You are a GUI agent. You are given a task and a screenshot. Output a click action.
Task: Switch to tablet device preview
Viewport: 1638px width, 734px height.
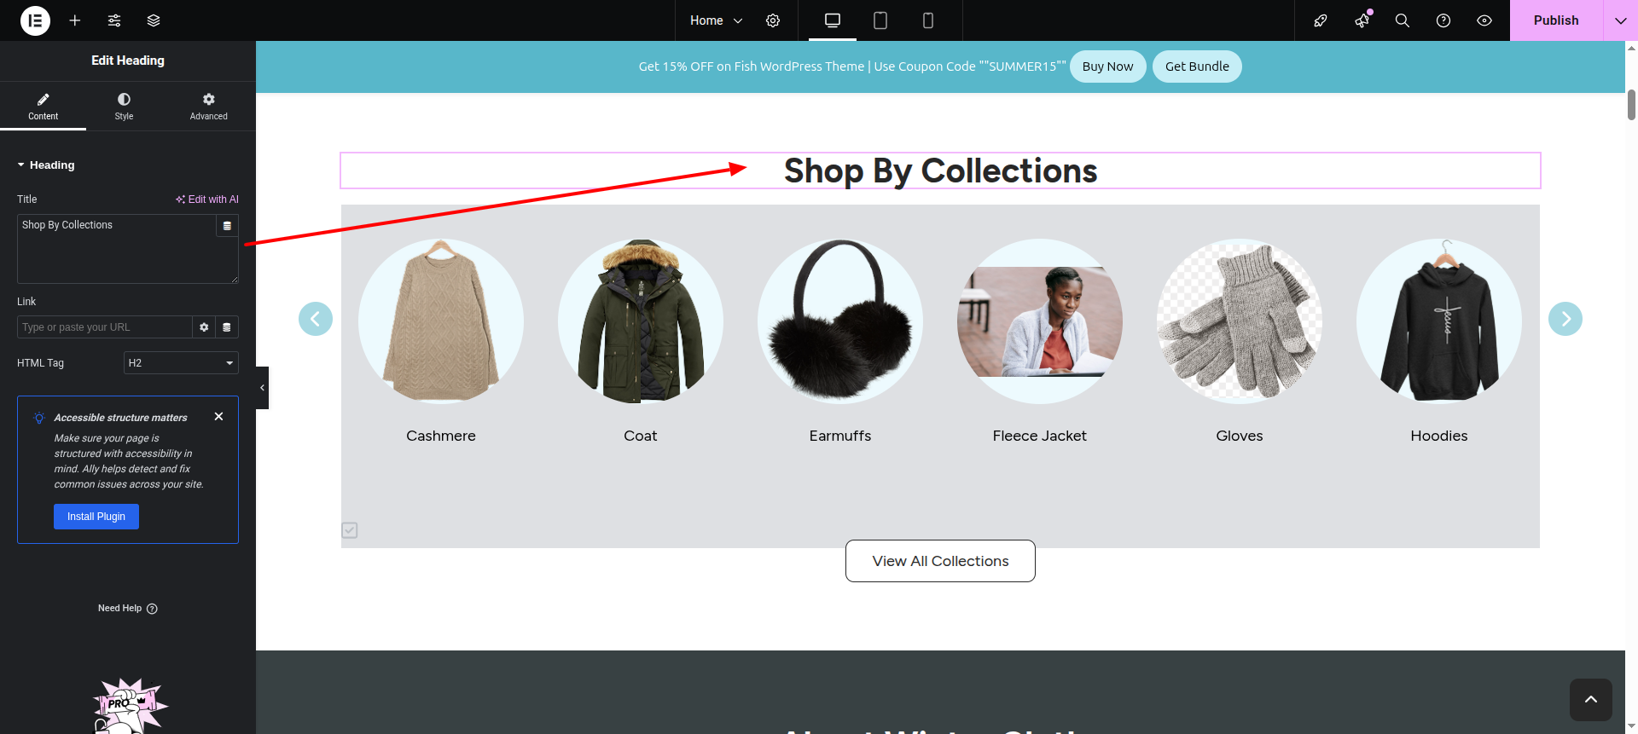click(880, 20)
